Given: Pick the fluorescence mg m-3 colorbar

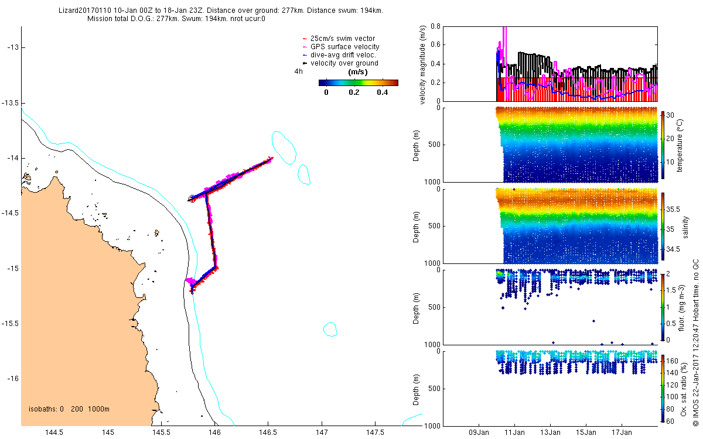Looking at the screenshot, I should 663,307.
